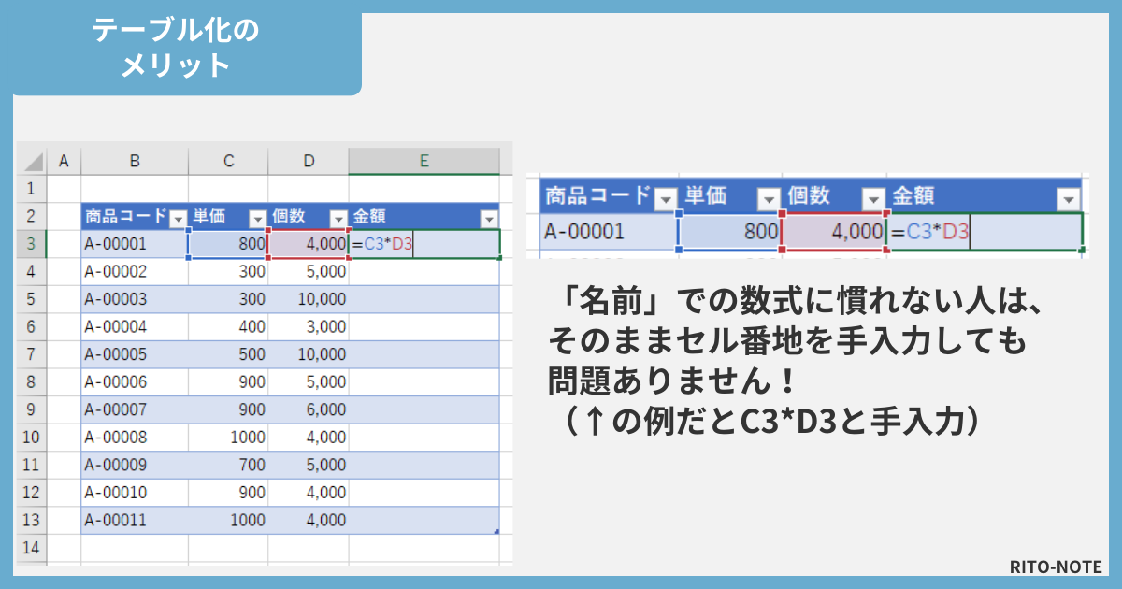Select the row 14 header

(31, 548)
